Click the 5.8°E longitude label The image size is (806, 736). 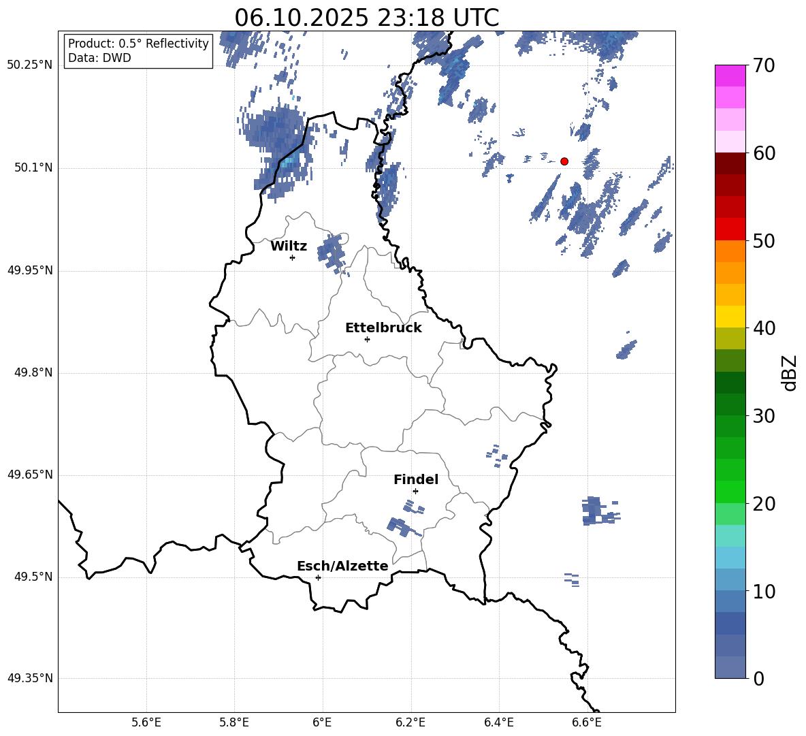[234, 722]
